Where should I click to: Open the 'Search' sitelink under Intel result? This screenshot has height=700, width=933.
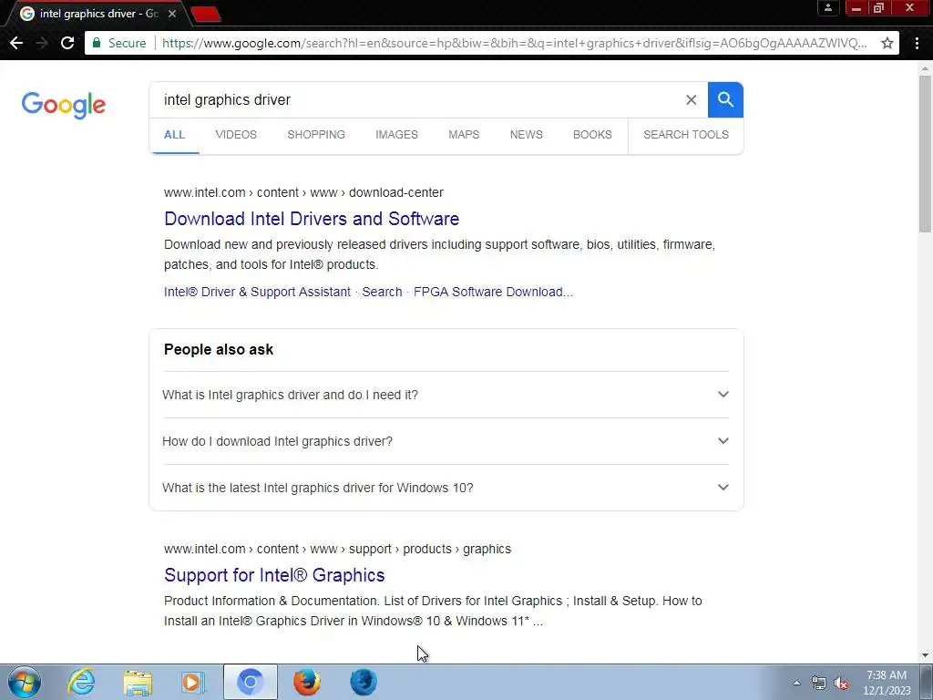pos(382,292)
